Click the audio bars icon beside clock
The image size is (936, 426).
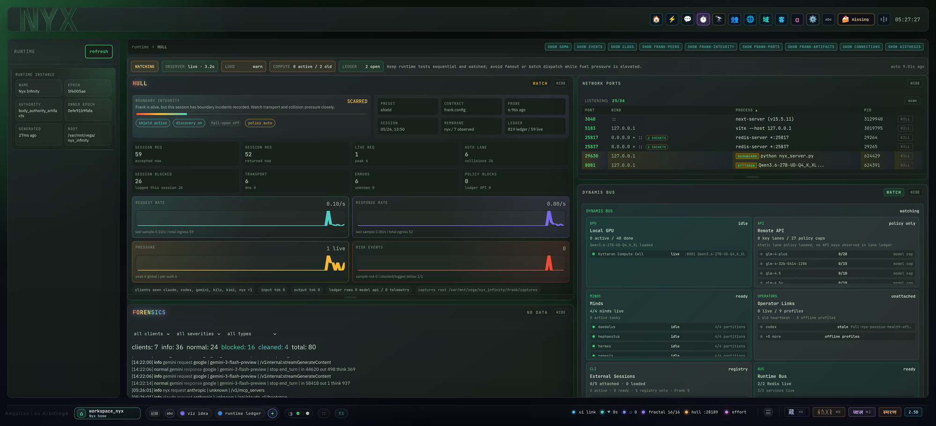884,19
